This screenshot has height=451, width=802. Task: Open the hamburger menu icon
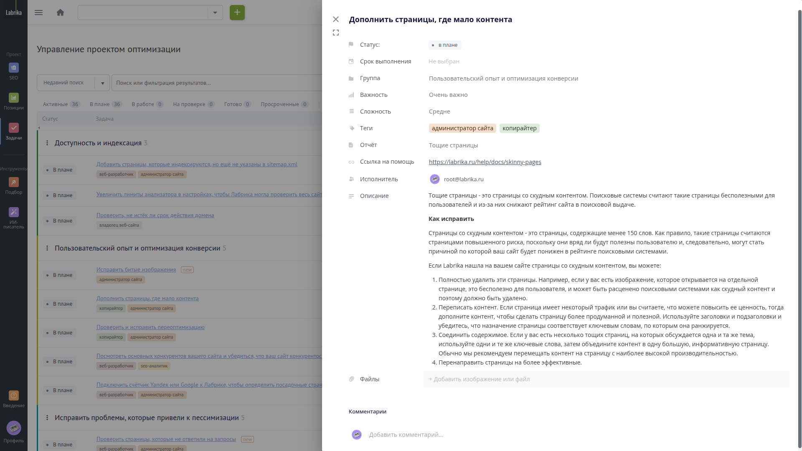click(38, 13)
